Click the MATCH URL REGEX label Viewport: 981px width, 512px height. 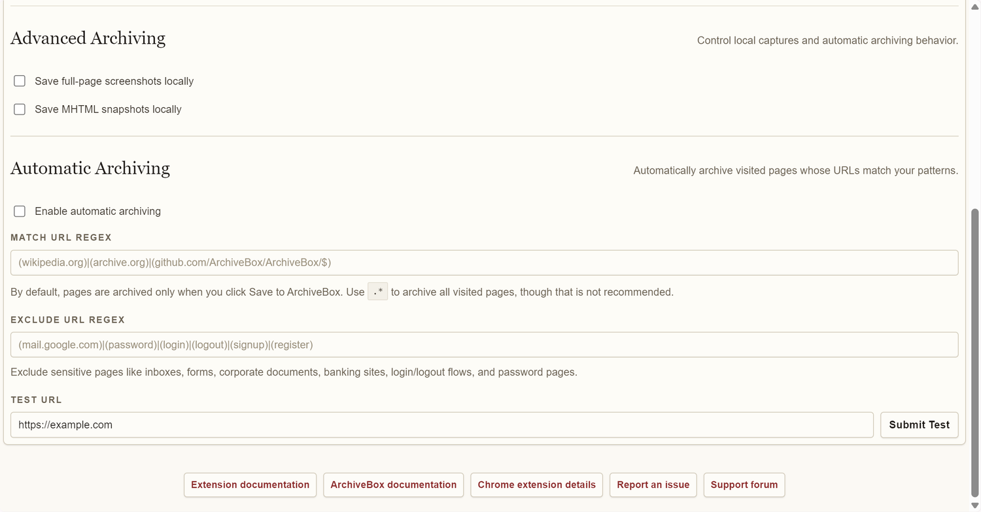pyautogui.click(x=61, y=238)
